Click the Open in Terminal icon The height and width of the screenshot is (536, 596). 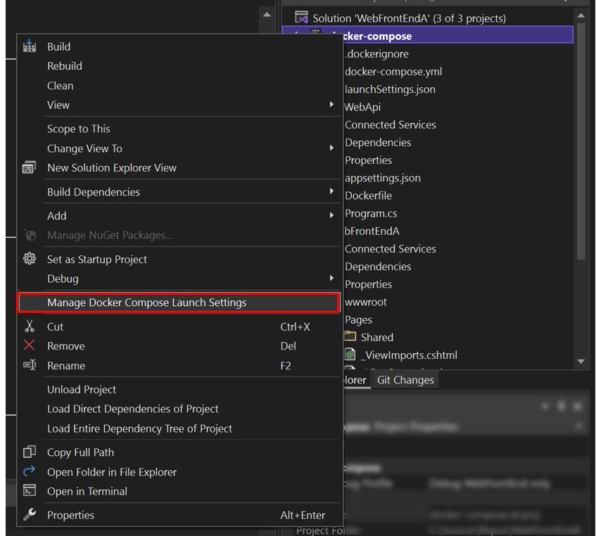click(30, 491)
